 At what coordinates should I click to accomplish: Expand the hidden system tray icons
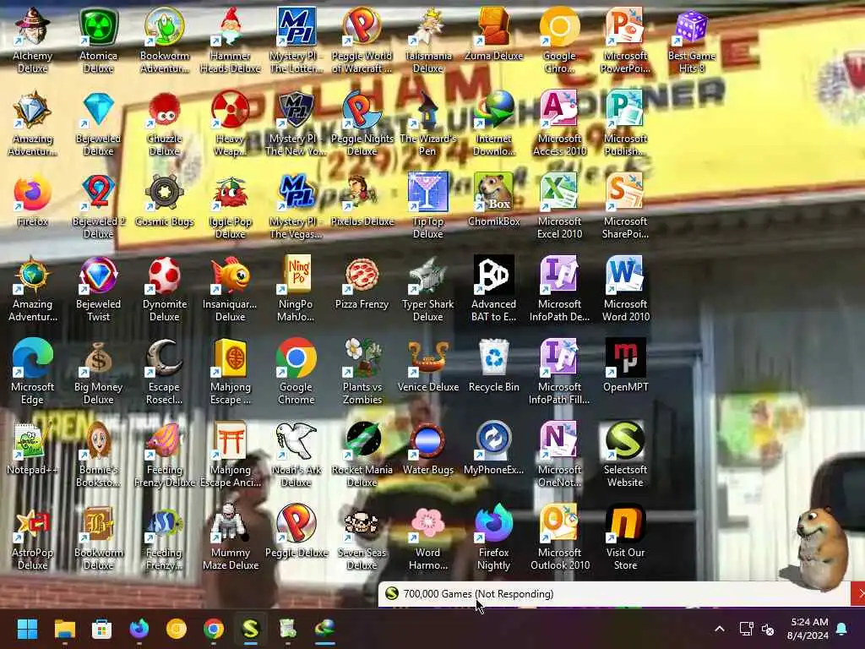click(720, 629)
